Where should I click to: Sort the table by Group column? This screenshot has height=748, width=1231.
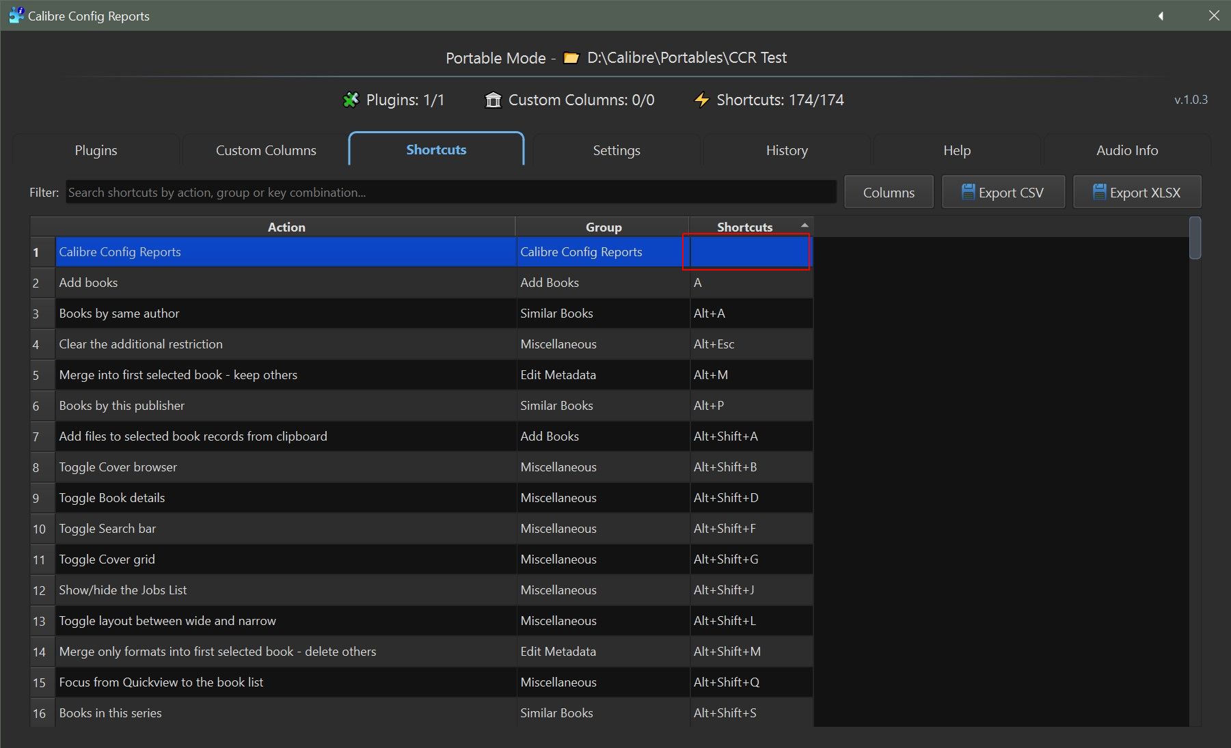603,227
